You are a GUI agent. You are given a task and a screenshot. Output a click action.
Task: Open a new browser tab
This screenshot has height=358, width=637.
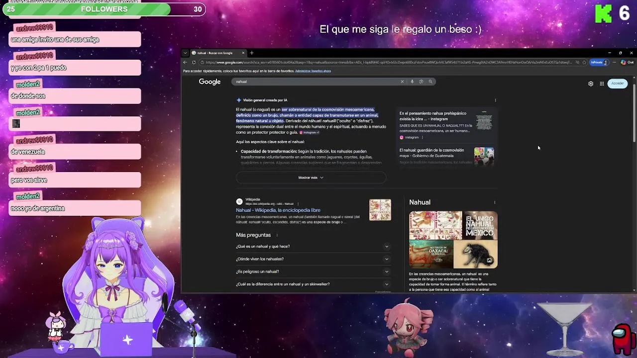tap(252, 53)
